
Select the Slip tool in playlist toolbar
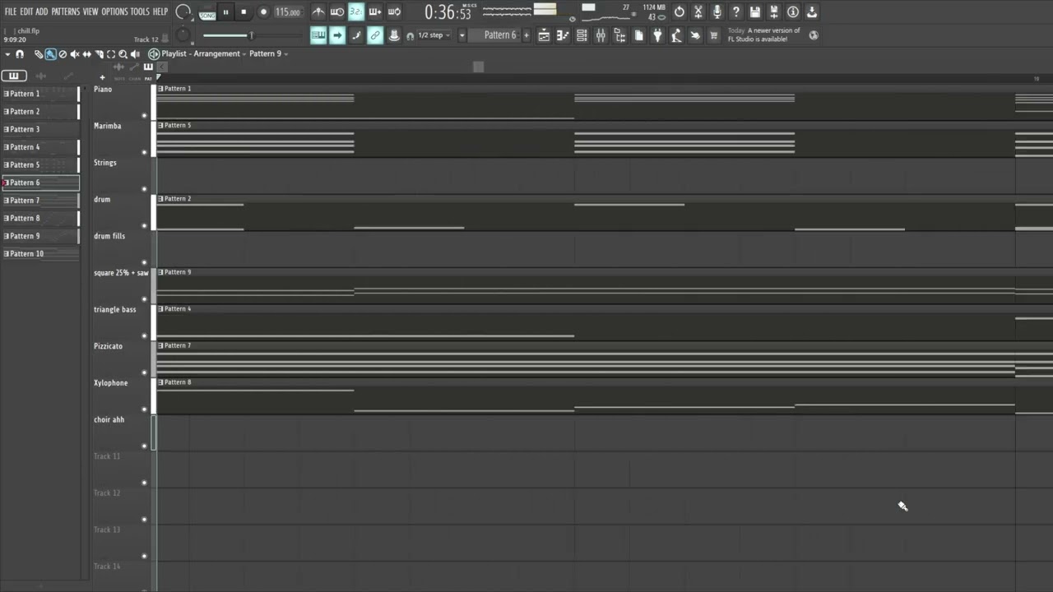pyautogui.click(x=86, y=54)
